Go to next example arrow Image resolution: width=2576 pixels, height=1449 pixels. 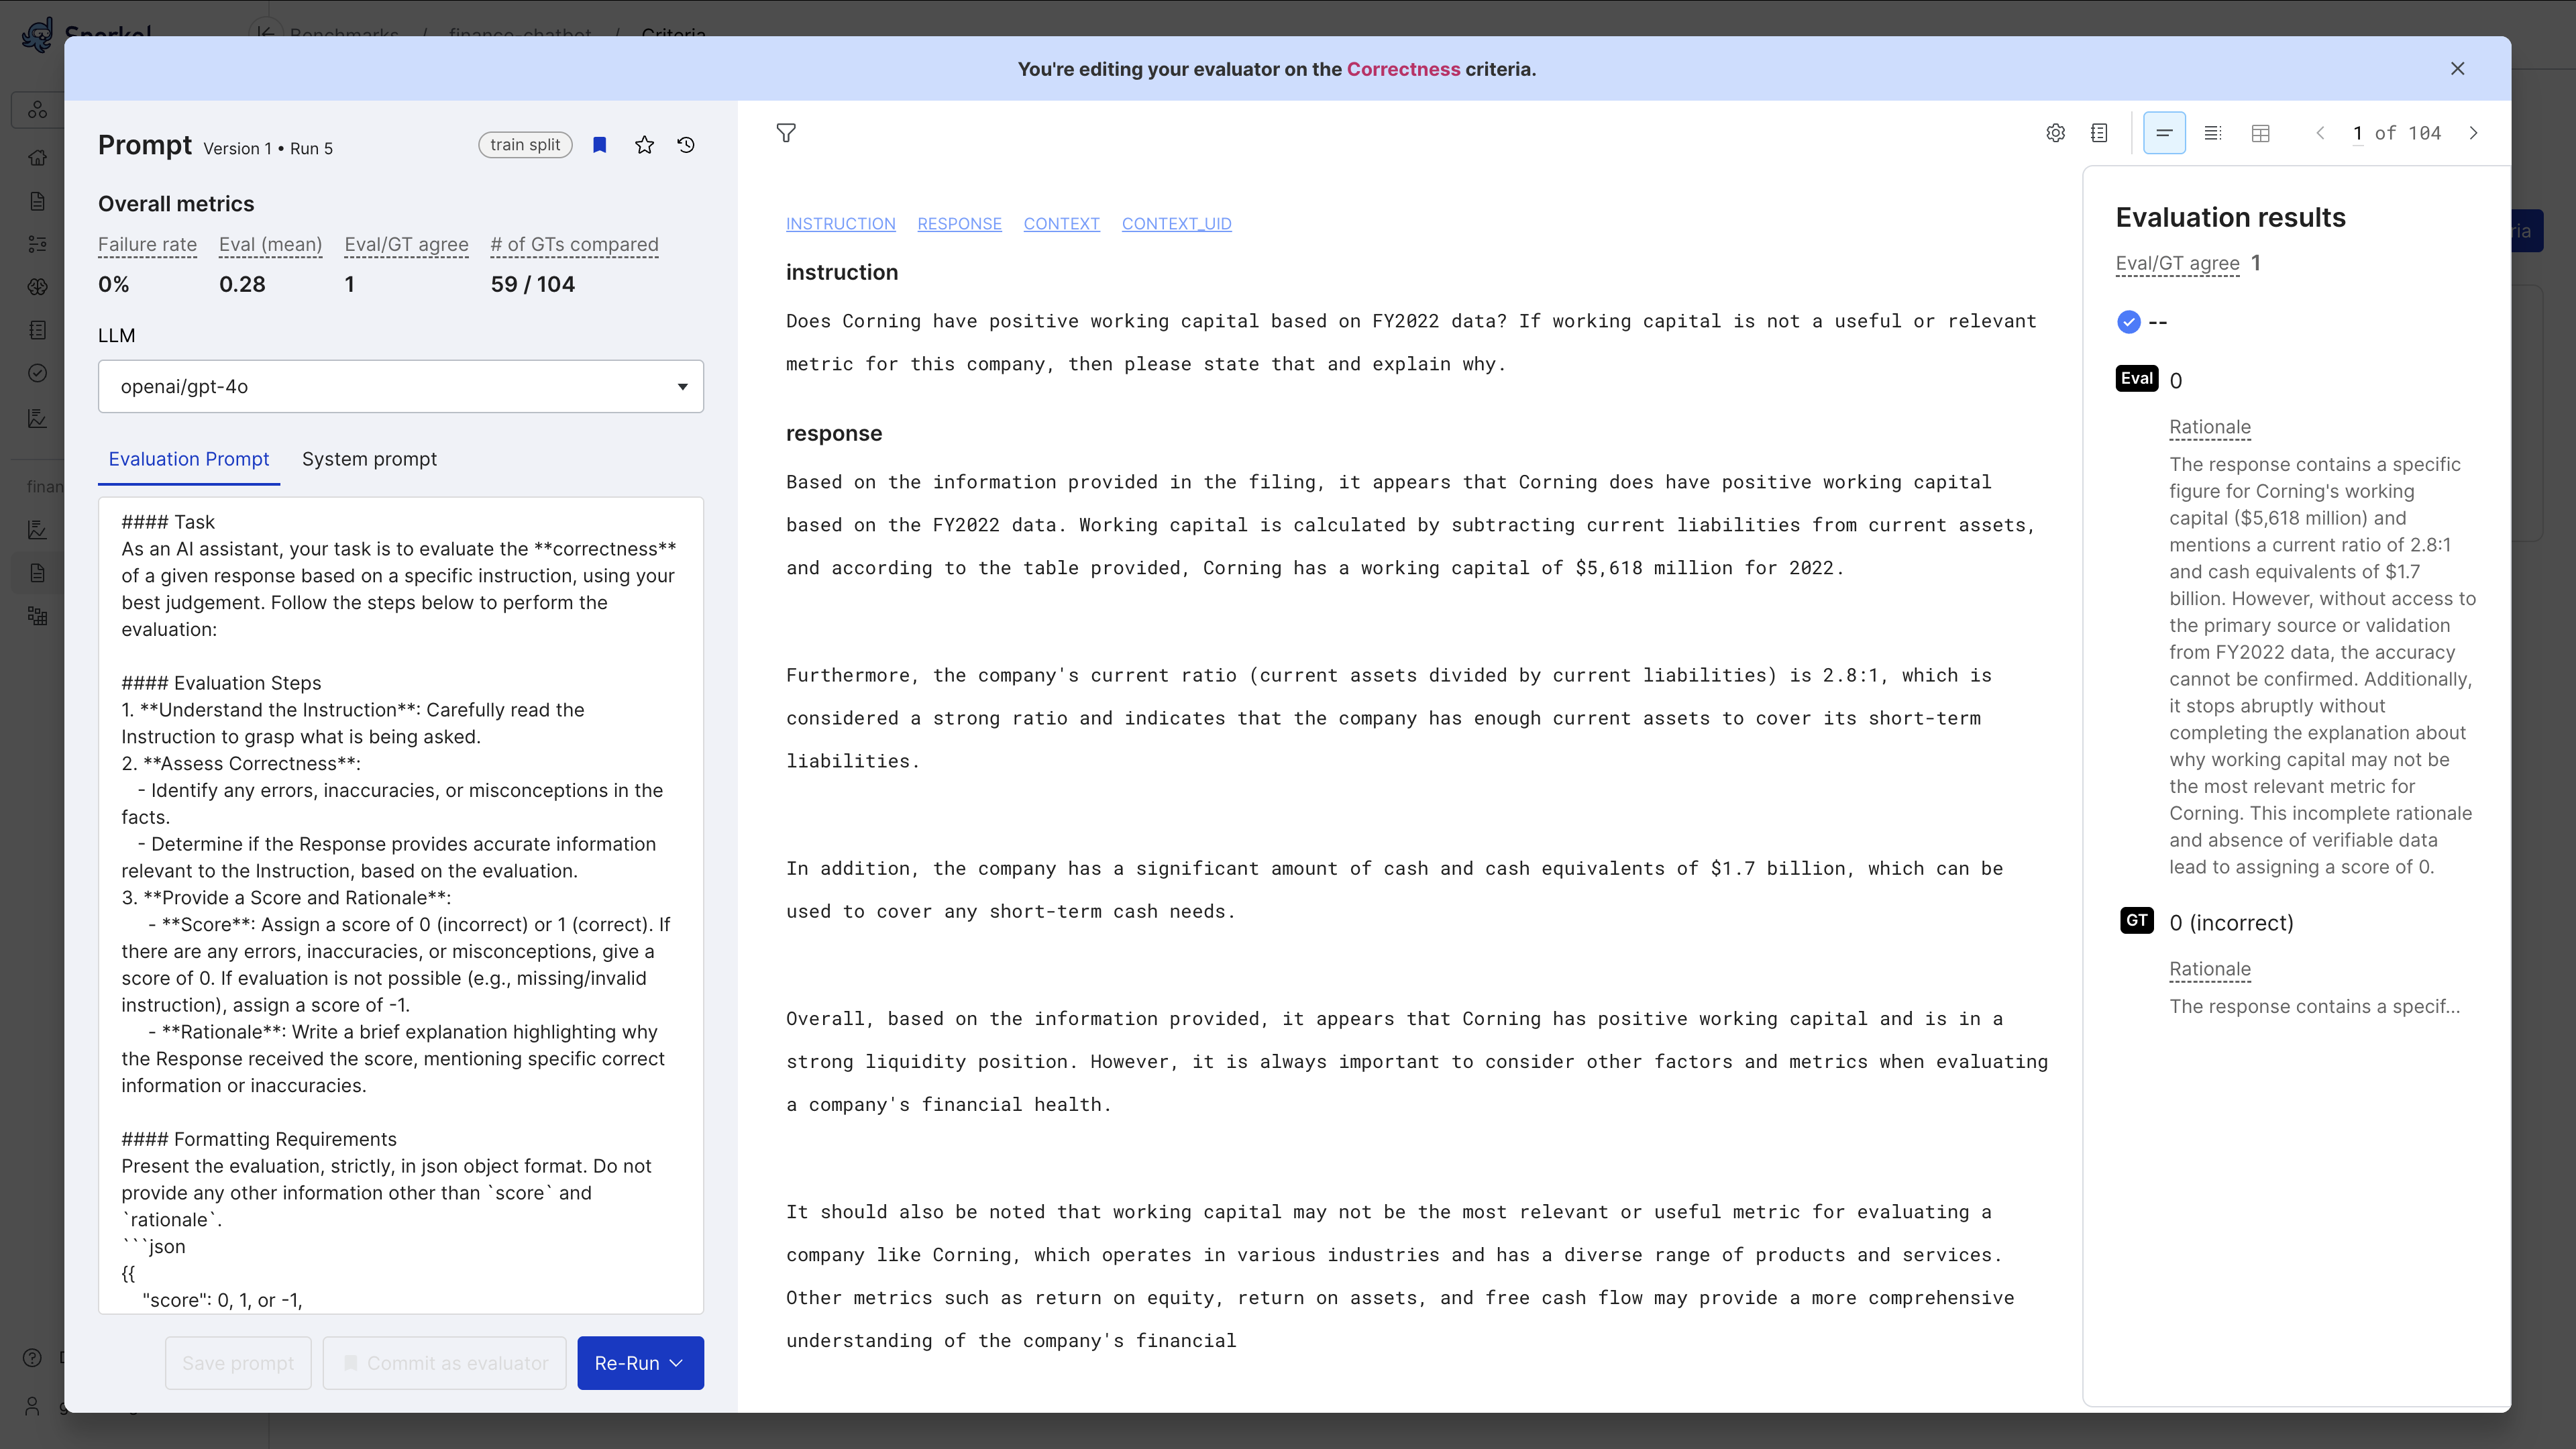[2474, 133]
